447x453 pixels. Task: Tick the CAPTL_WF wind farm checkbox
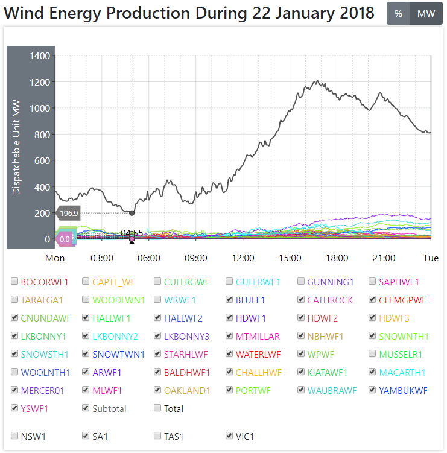tap(86, 282)
